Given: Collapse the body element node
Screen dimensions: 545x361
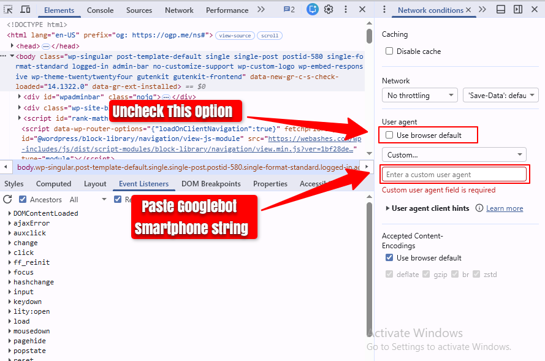Looking at the screenshot, I should coord(12,56).
